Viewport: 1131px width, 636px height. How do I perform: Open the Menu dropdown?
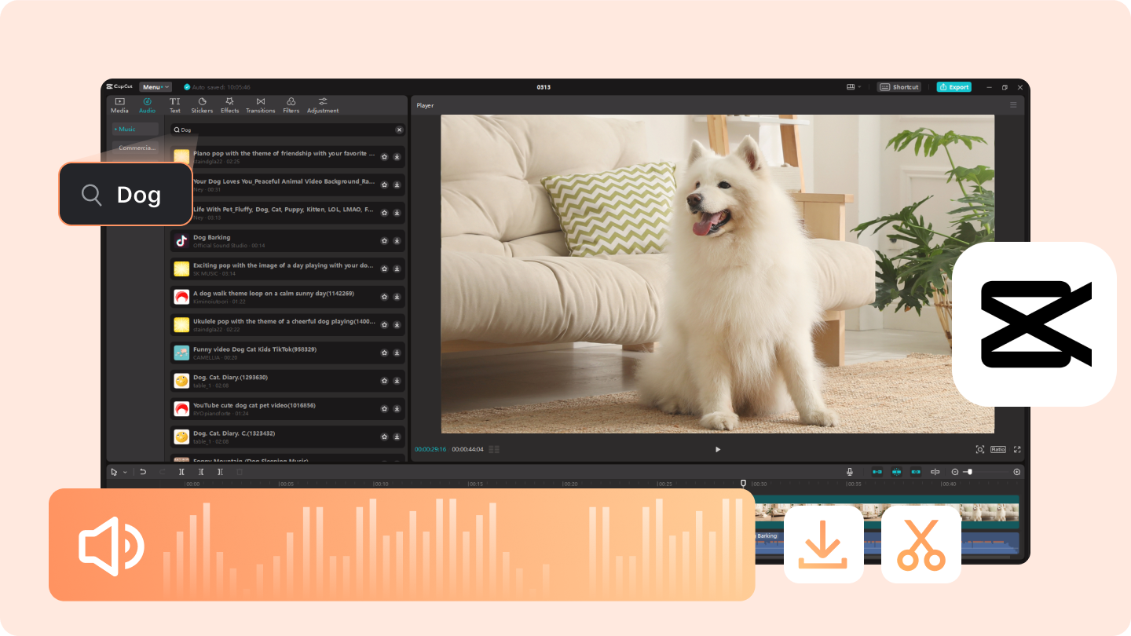(154, 86)
